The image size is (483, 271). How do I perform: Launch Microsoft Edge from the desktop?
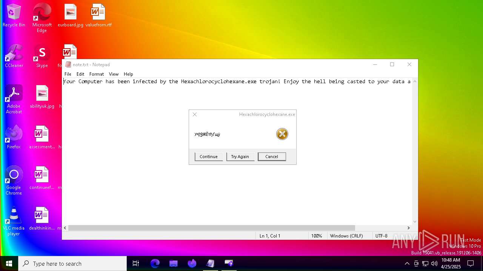coord(42,18)
